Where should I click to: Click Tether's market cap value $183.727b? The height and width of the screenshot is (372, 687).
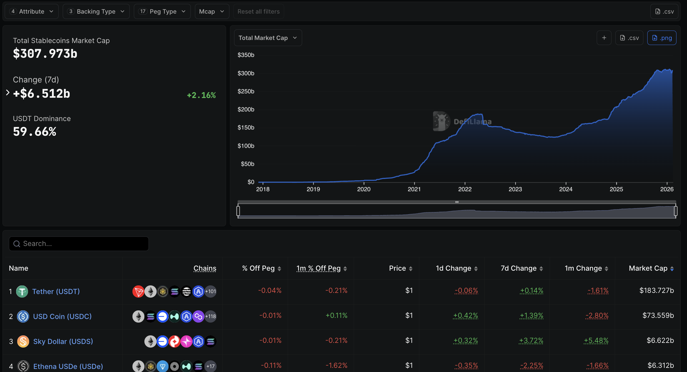pyautogui.click(x=657, y=290)
